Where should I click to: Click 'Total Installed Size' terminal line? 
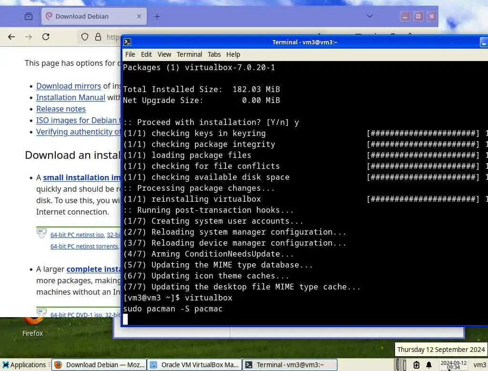pos(202,89)
